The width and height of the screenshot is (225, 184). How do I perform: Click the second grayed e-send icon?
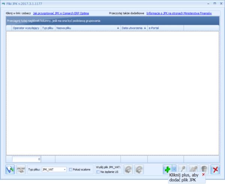139,169
